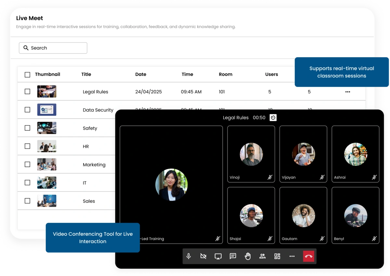Open the actions menu for Legal Rules
390x276 pixels.
click(x=347, y=92)
